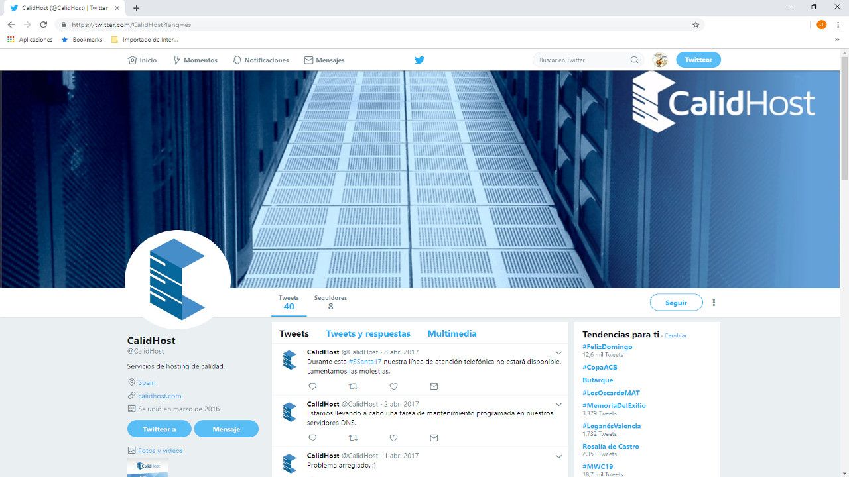The width and height of the screenshot is (849, 477).
Task: Click the search magnifier icon
Action: click(x=634, y=60)
